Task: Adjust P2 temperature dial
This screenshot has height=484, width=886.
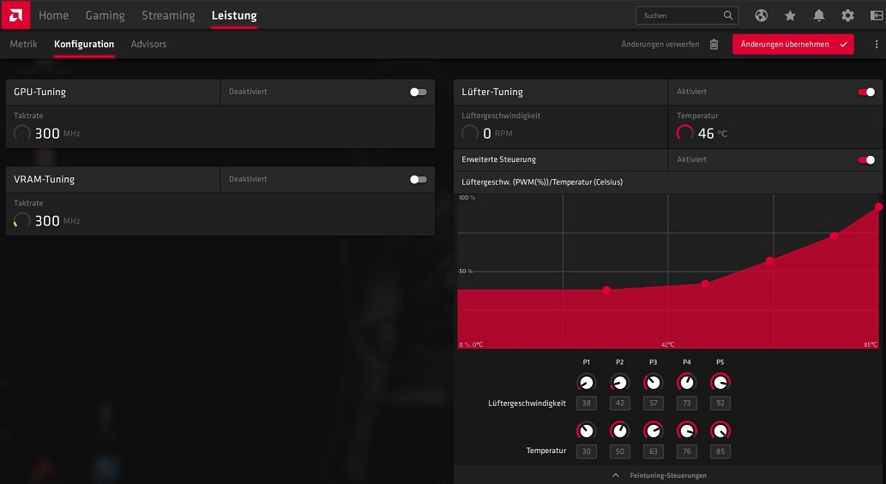Action: coord(620,431)
